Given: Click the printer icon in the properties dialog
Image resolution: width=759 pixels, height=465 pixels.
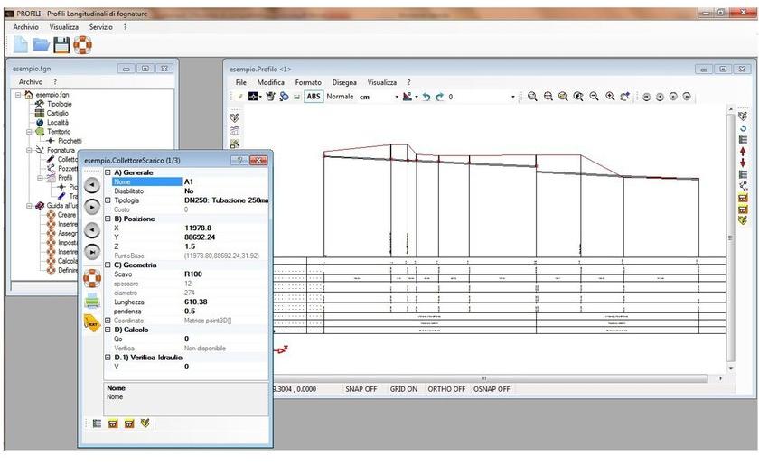Looking at the screenshot, I should pos(91,301).
